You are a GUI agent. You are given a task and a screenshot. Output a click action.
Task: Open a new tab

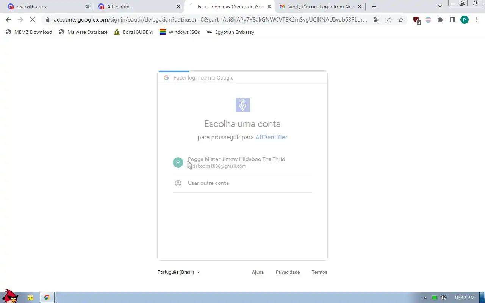[374, 6]
